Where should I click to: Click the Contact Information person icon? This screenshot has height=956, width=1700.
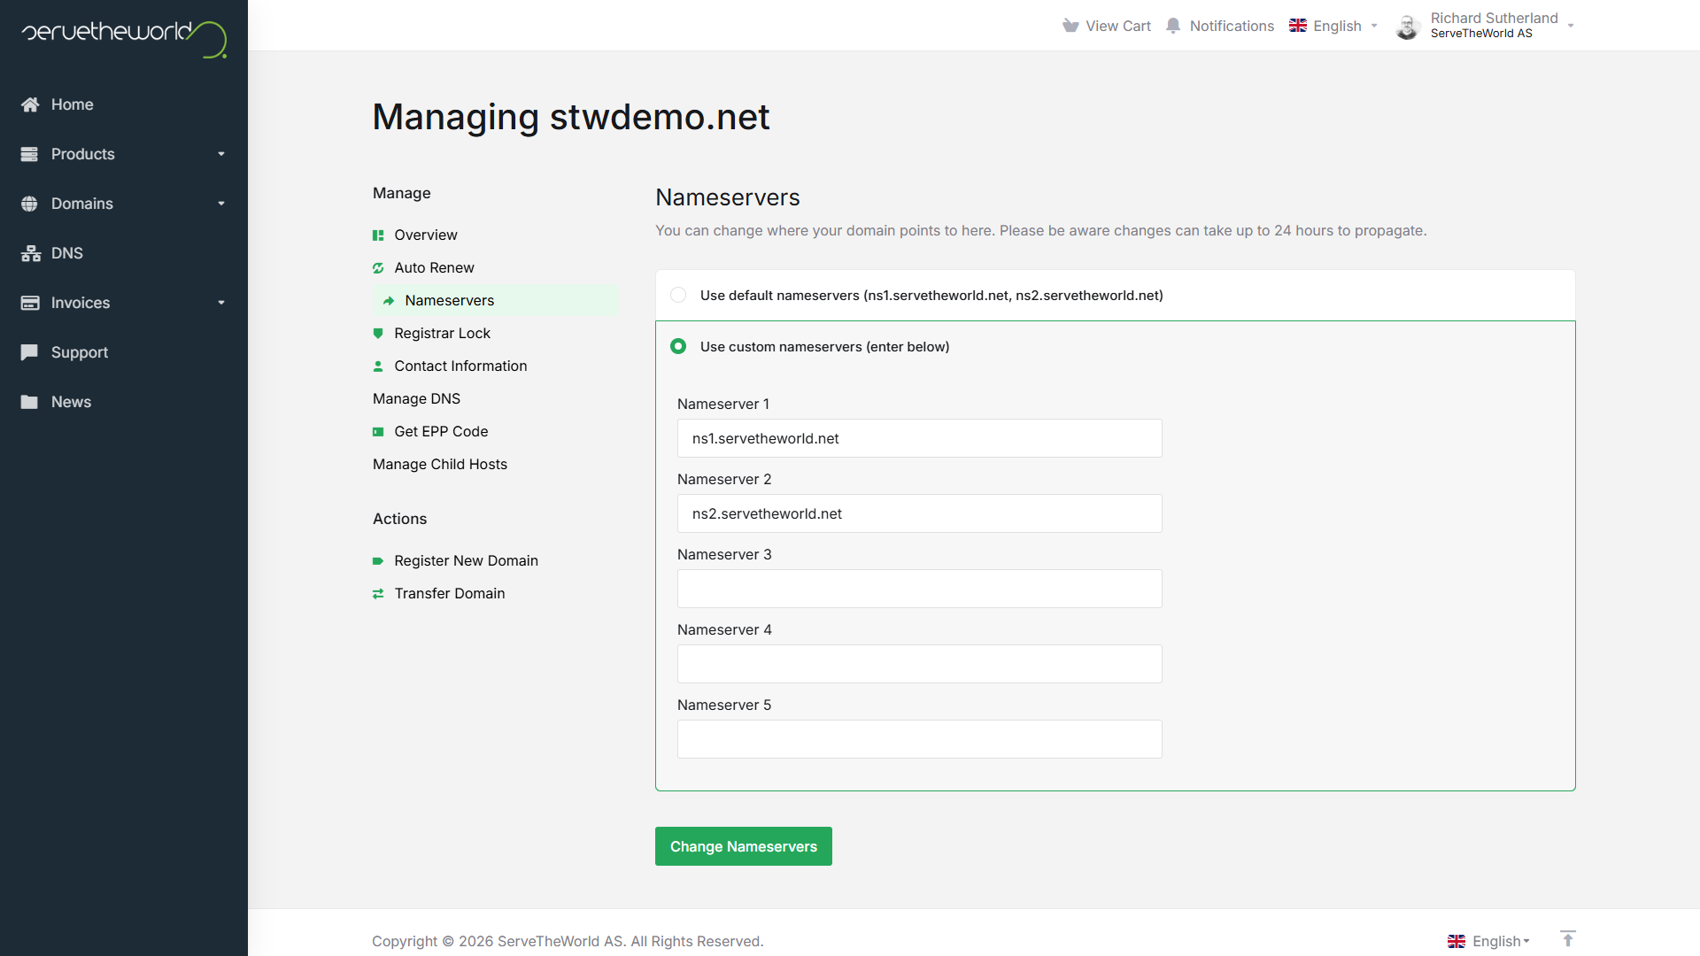(378, 366)
